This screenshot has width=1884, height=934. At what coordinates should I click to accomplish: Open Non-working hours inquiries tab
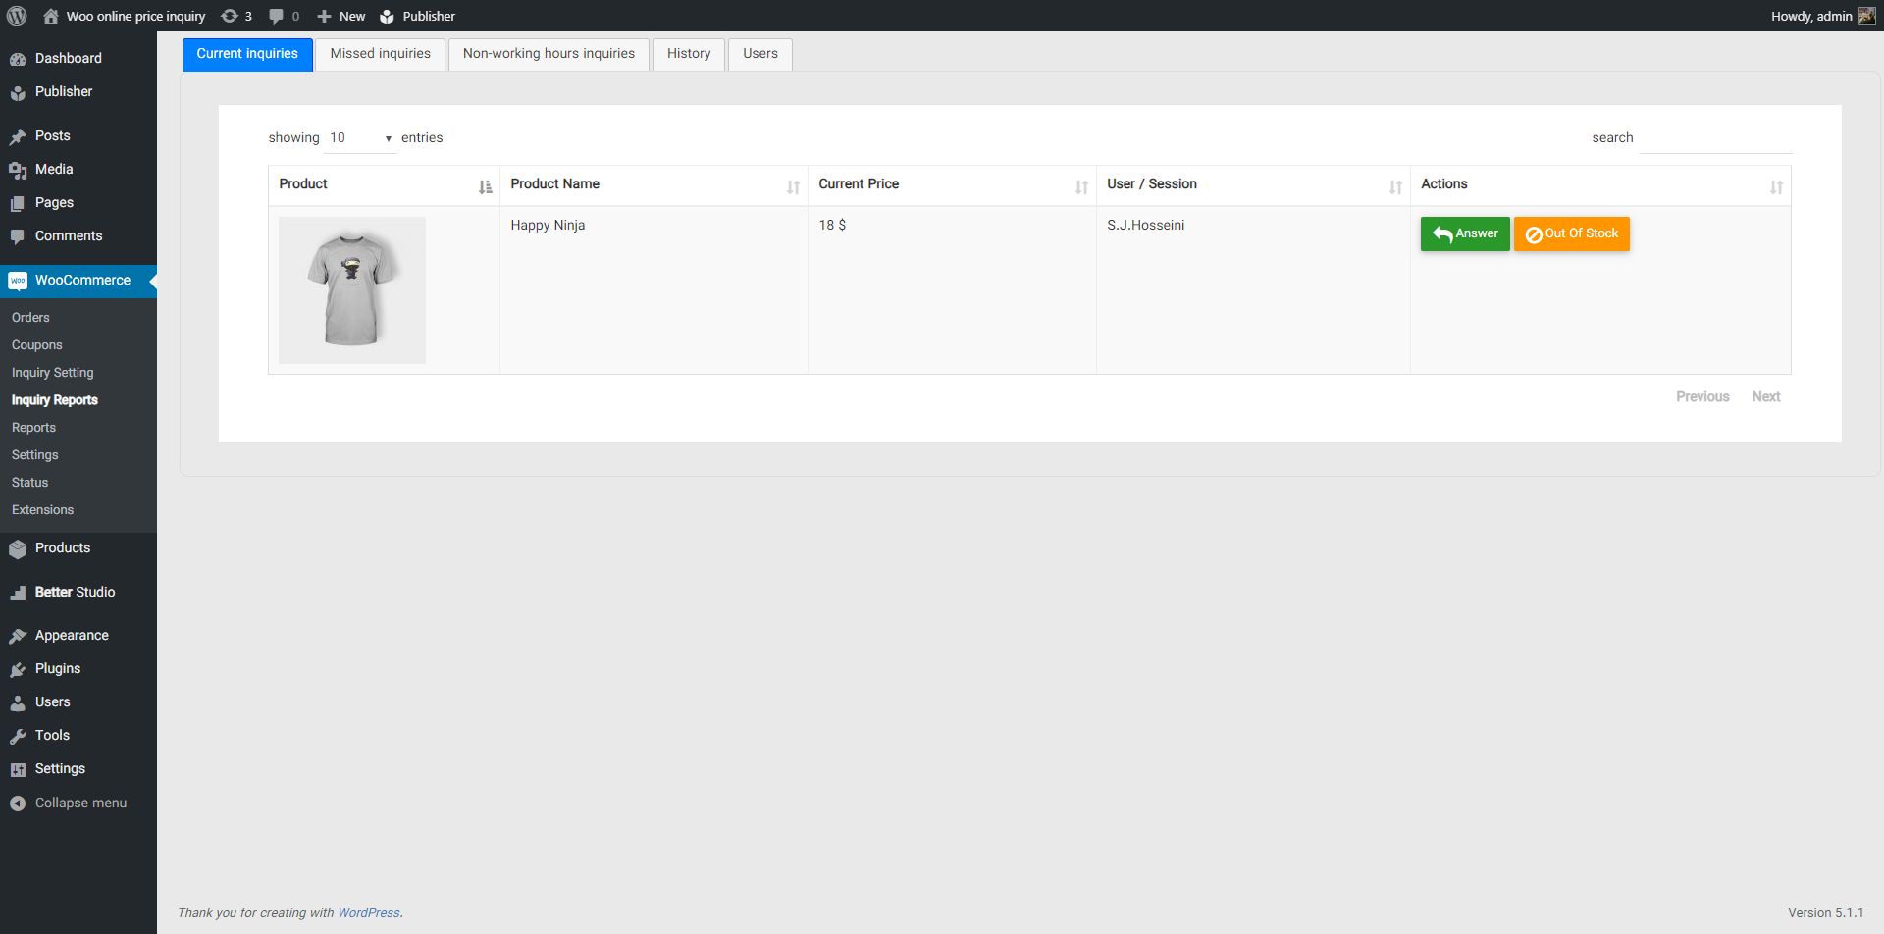click(x=549, y=54)
